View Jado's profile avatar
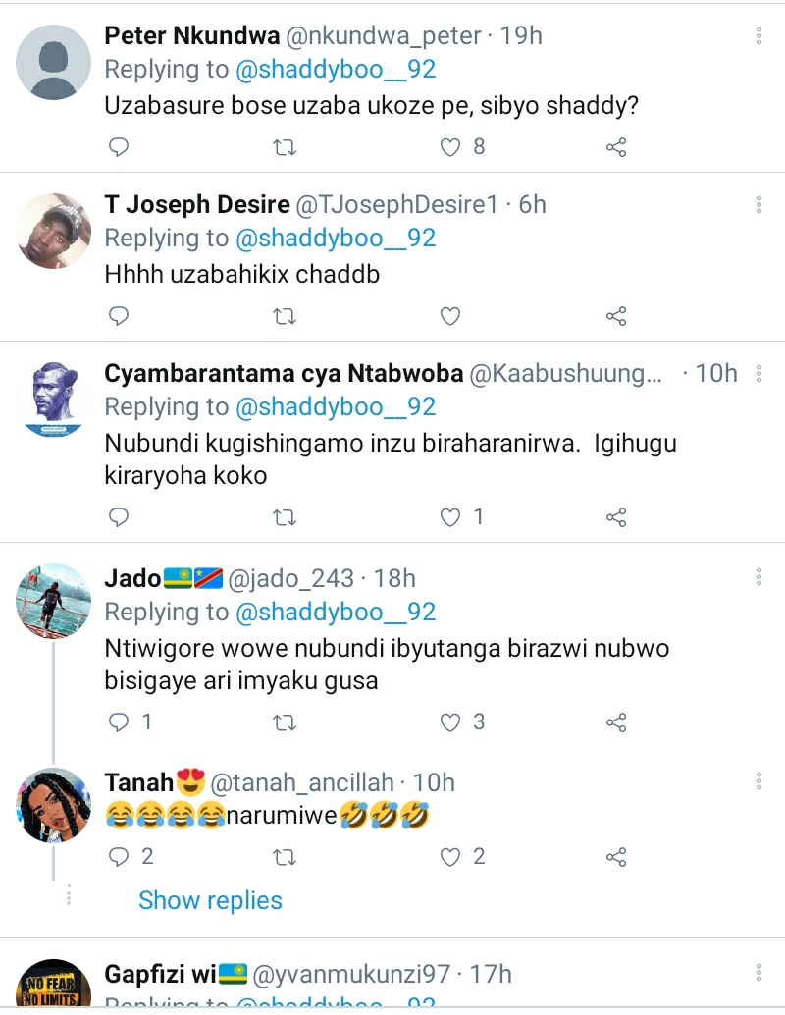Image resolution: width=785 pixels, height=1015 pixels. (54, 601)
